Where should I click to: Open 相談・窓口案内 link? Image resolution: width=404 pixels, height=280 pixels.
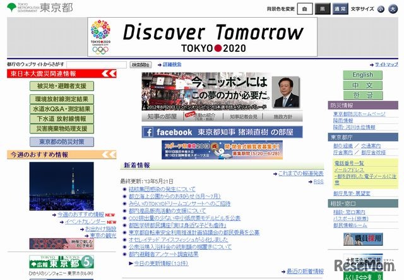click(349, 212)
